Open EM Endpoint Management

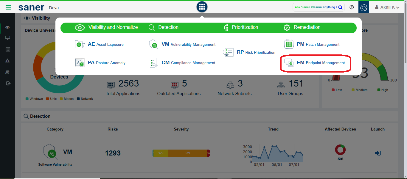[321, 63]
